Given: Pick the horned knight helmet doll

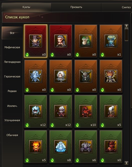Looking at the screenshot, I should 86,76.
